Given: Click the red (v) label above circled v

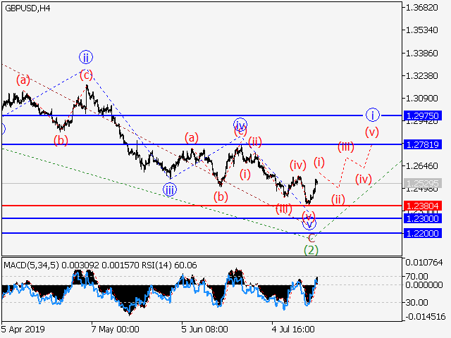Looking at the screenshot, I should [x=309, y=216].
